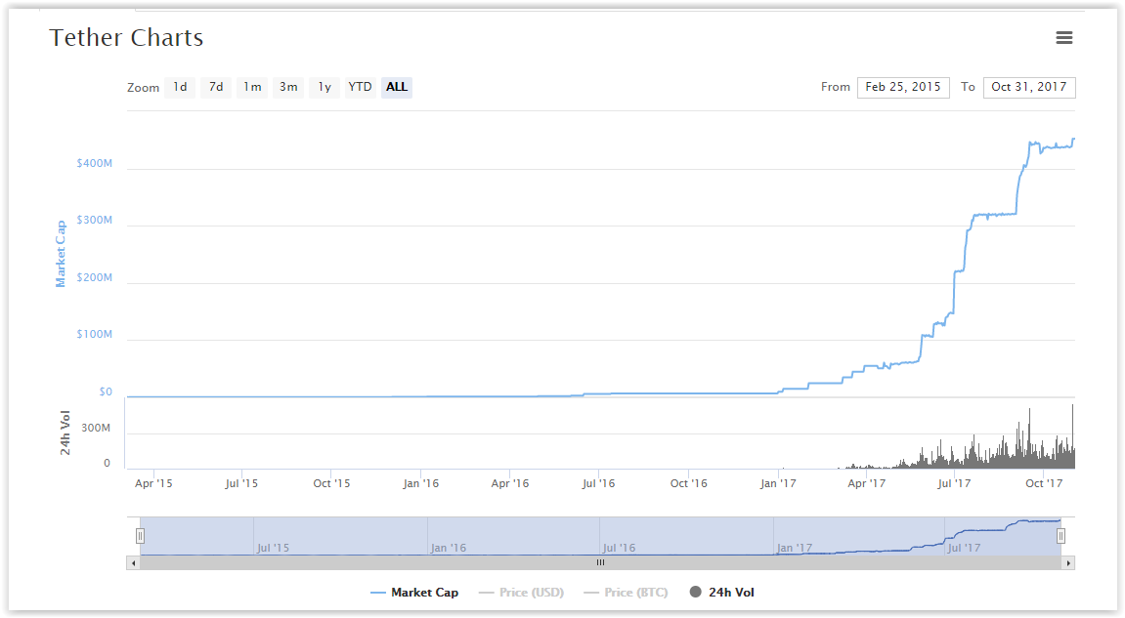Click the From date field Feb 25, 2015
Viewport: 1125px width, 618px height.
point(903,87)
